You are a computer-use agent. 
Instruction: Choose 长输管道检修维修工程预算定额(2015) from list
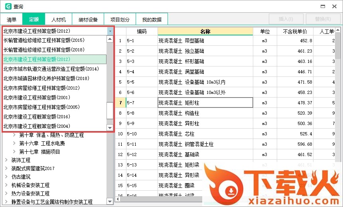55,40
